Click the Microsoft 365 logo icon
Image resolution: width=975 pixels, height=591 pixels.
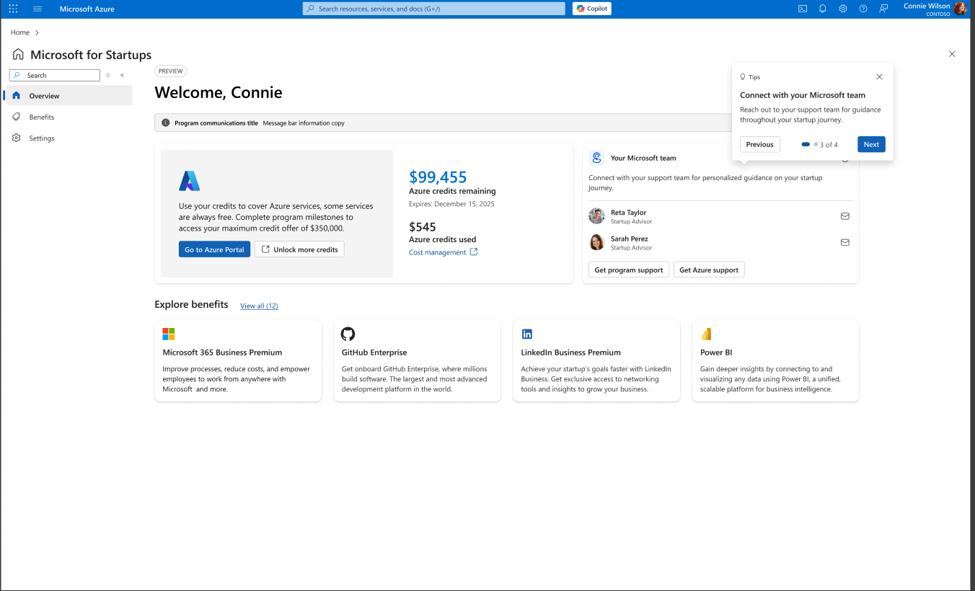tap(169, 334)
